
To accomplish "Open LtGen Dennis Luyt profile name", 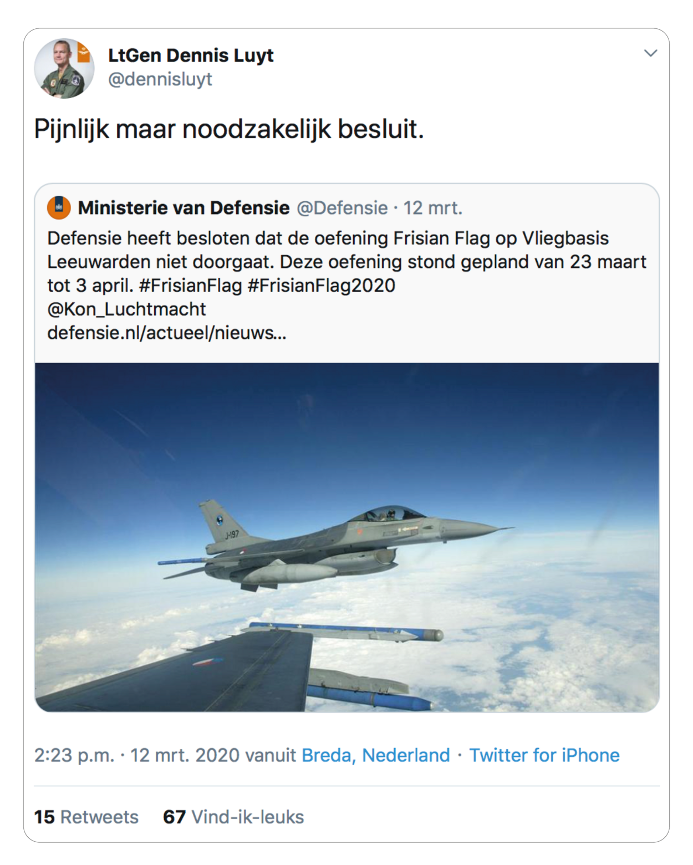I will click(x=191, y=55).
